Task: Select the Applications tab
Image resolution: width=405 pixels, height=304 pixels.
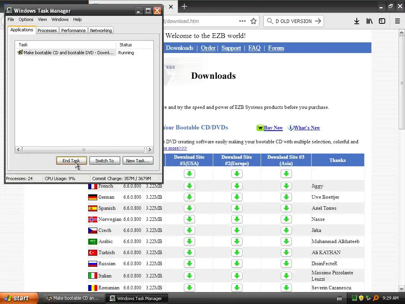Action: [x=22, y=30]
